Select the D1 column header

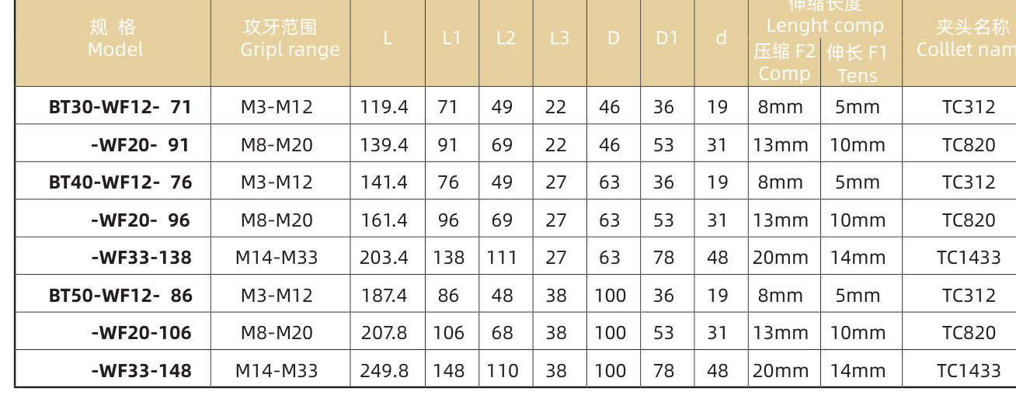click(x=666, y=38)
